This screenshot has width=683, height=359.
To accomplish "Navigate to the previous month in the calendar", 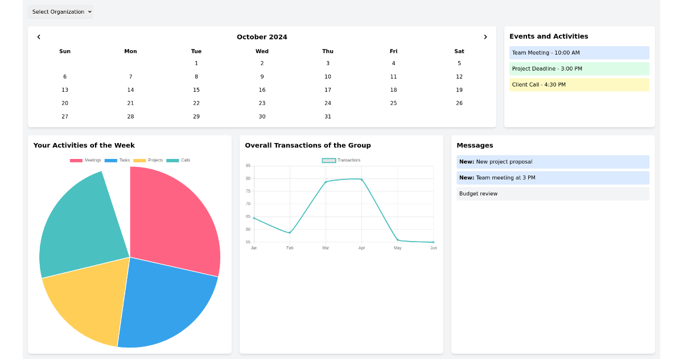I will pos(39,36).
